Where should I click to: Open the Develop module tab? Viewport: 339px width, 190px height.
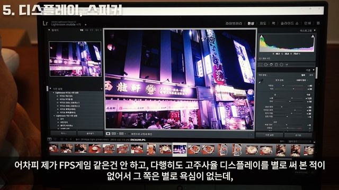(x=251, y=23)
